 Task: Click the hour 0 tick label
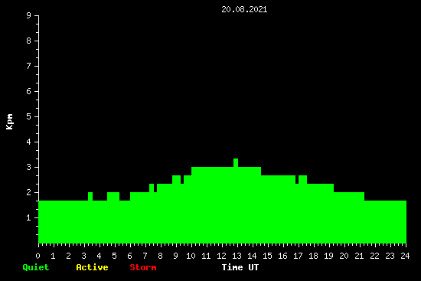coord(38,256)
